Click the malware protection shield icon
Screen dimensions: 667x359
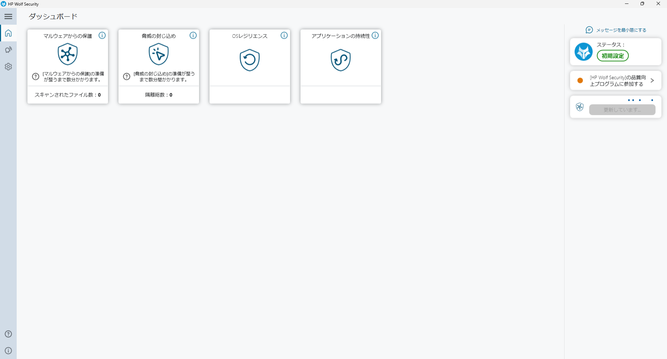(68, 54)
